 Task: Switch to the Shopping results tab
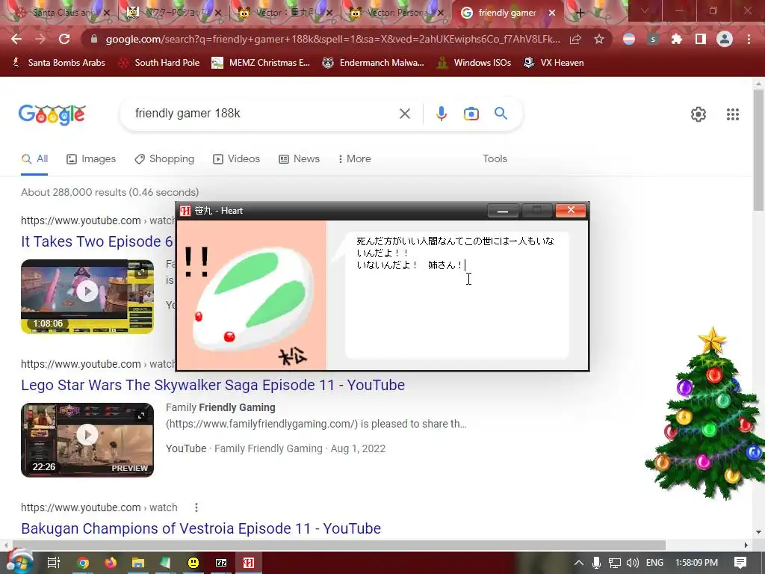(x=164, y=158)
